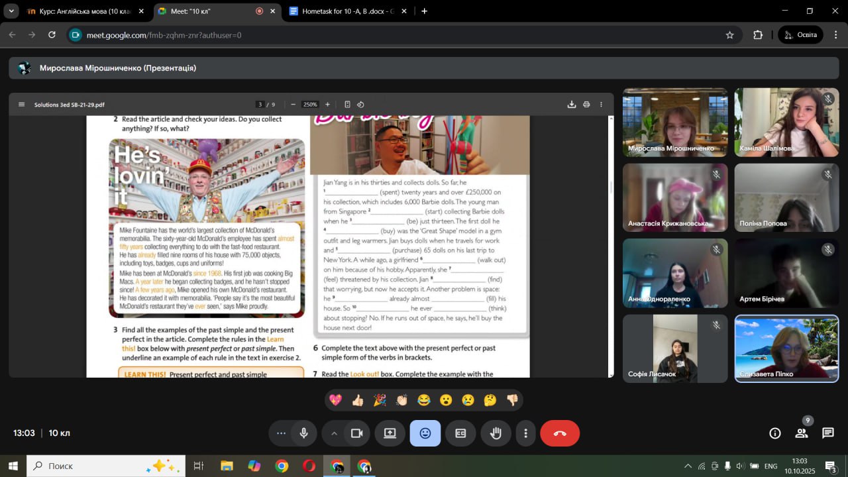Click the Освіта profile button
848x477 pixels.
point(800,35)
